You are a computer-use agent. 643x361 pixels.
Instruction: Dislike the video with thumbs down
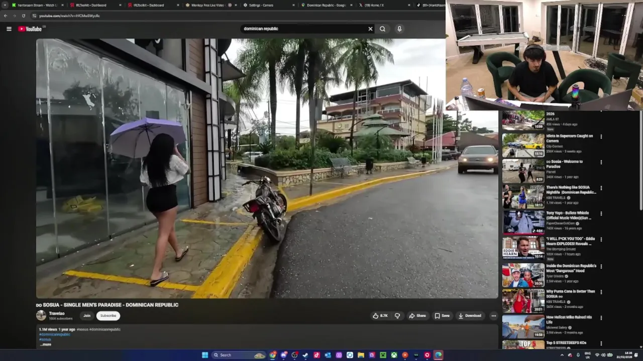click(397, 316)
